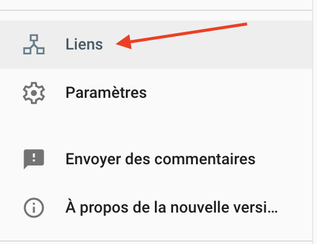Click the letter i information symbol
The height and width of the screenshot is (244, 317).
coord(34,208)
